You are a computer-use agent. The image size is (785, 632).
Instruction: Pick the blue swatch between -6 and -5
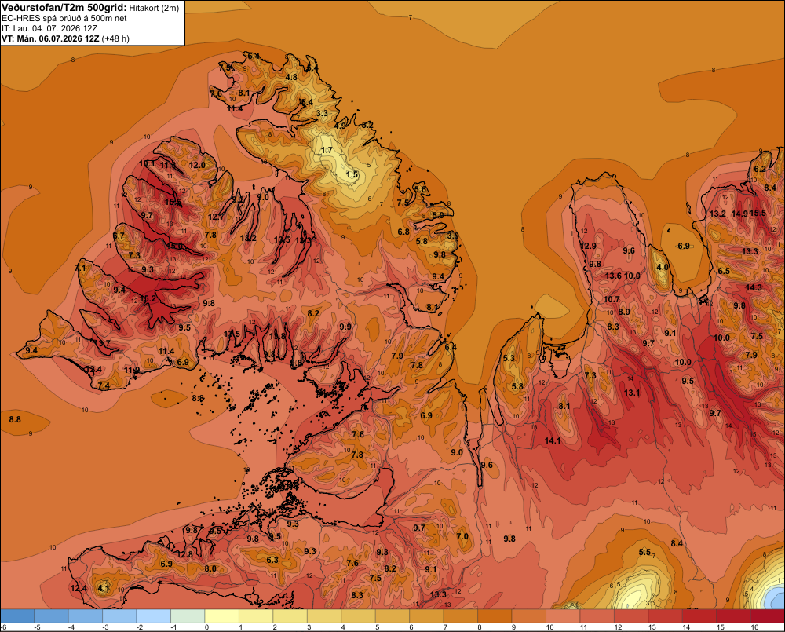(x=17, y=616)
